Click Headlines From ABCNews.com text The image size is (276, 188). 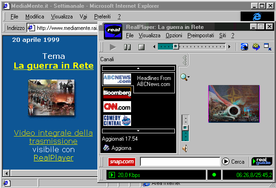pos(154,81)
